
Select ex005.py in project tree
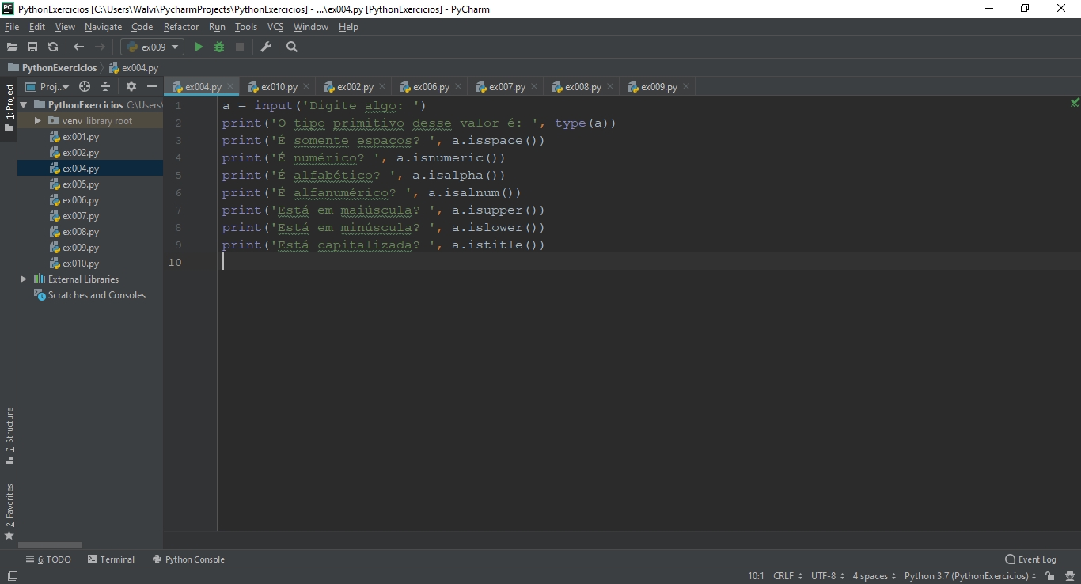[81, 184]
